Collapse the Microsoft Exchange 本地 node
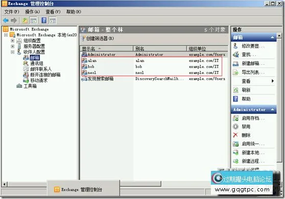 click(6, 35)
